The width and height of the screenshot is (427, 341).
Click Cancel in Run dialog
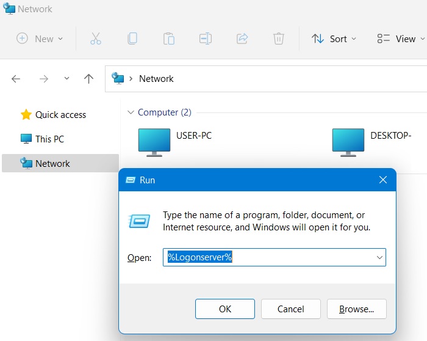click(x=291, y=309)
